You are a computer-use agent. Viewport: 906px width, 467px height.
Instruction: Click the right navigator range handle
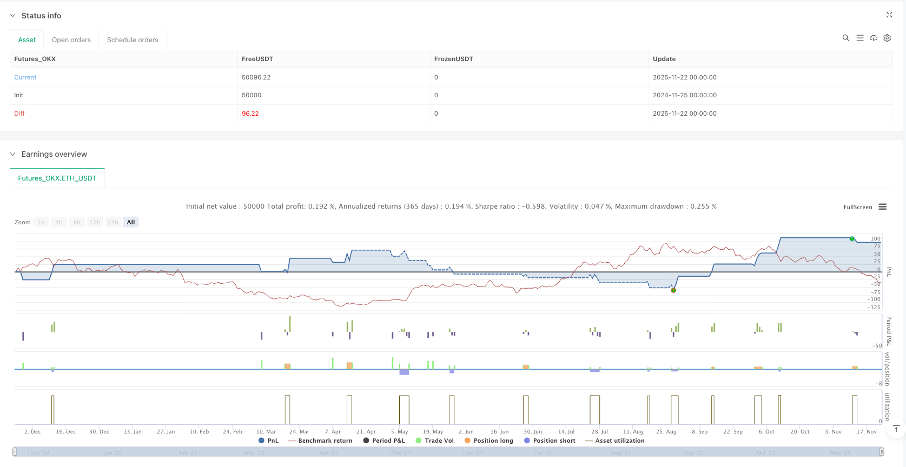pos(882,451)
